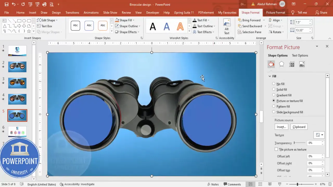Open Alt Text pane
Viewport: 333px width, 187px height.
227,26
